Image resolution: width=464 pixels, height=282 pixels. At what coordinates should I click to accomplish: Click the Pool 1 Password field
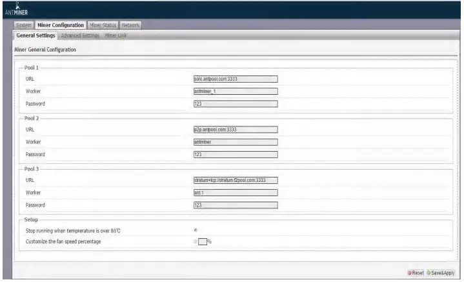236,104
